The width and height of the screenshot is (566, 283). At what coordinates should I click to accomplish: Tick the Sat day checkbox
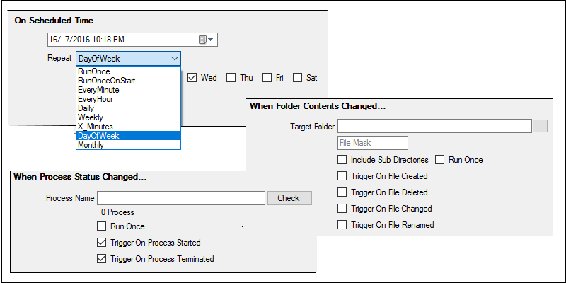tap(297, 78)
